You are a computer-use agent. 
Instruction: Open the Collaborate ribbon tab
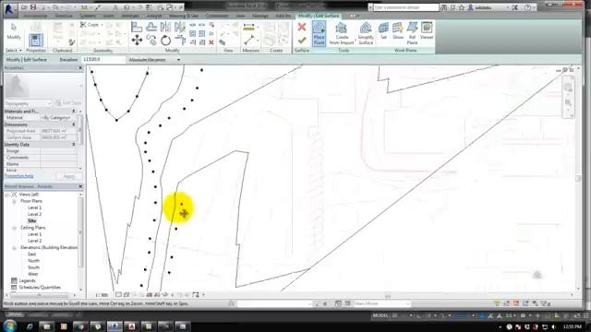(x=217, y=17)
